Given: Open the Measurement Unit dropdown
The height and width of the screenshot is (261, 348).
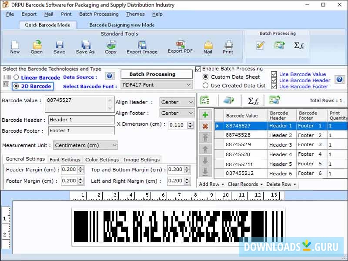Looking at the screenshot, I should 85,145.
